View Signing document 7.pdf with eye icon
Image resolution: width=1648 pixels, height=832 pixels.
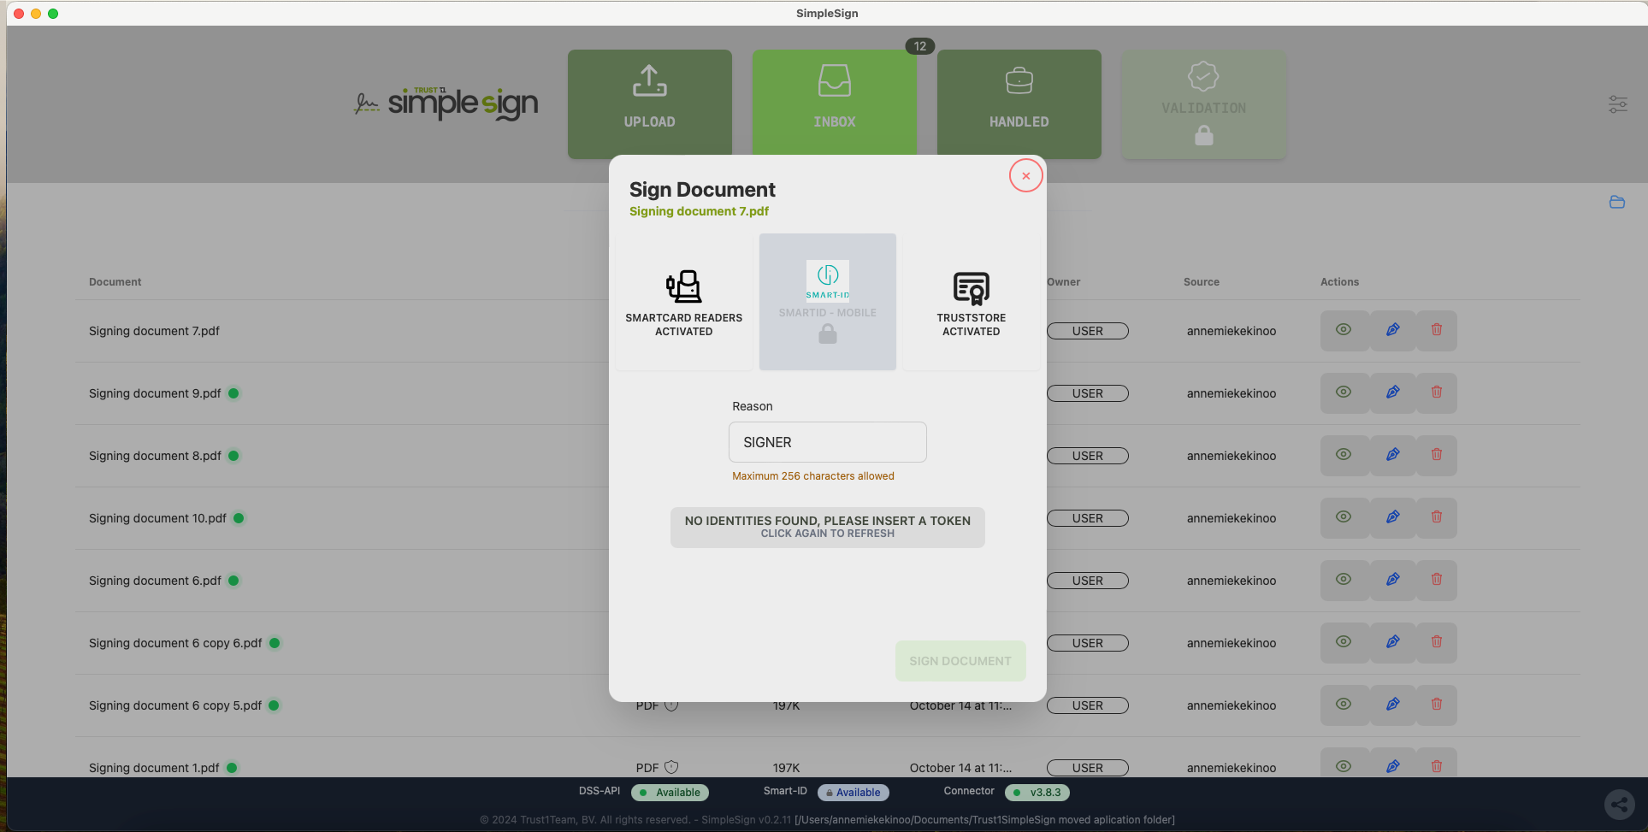click(x=1344, y=330)
